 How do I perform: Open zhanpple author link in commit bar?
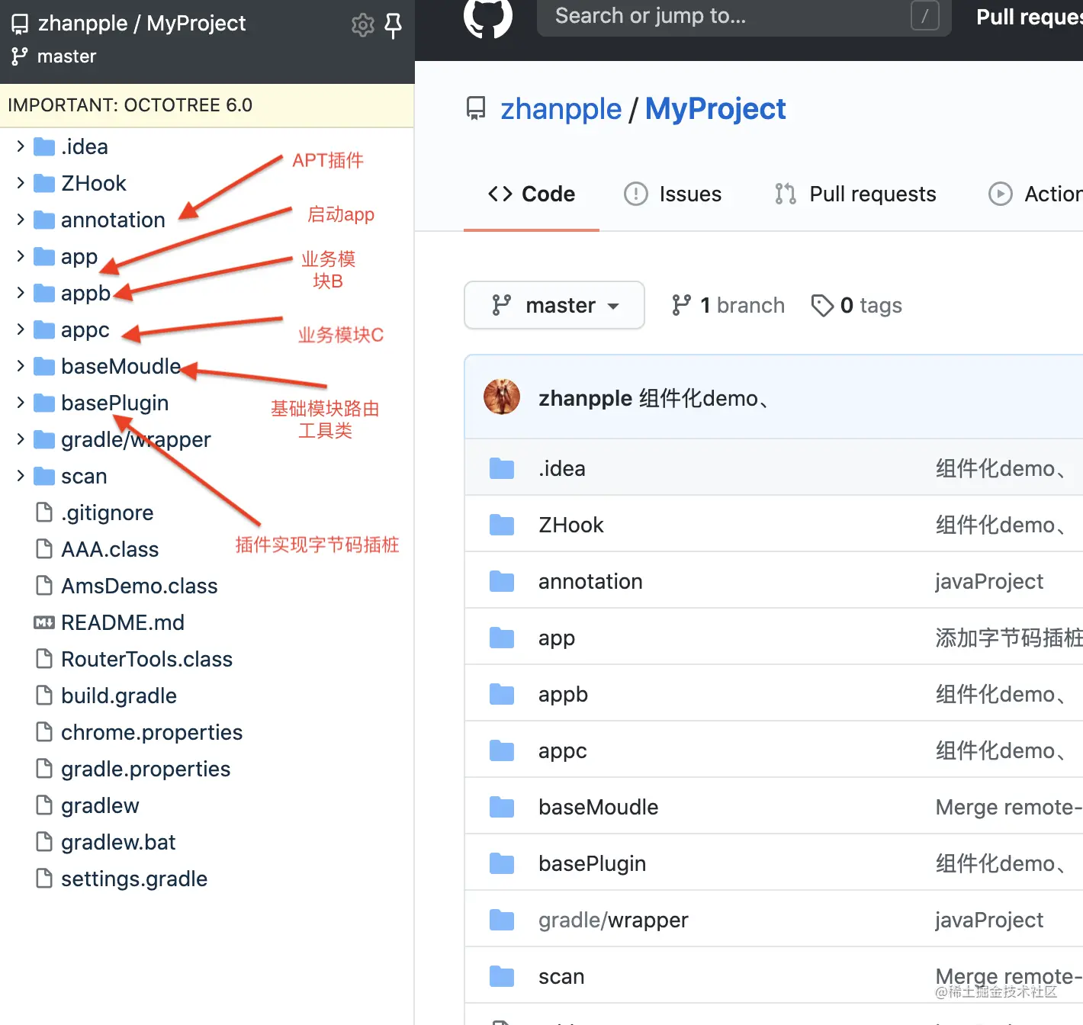point(585,398)
